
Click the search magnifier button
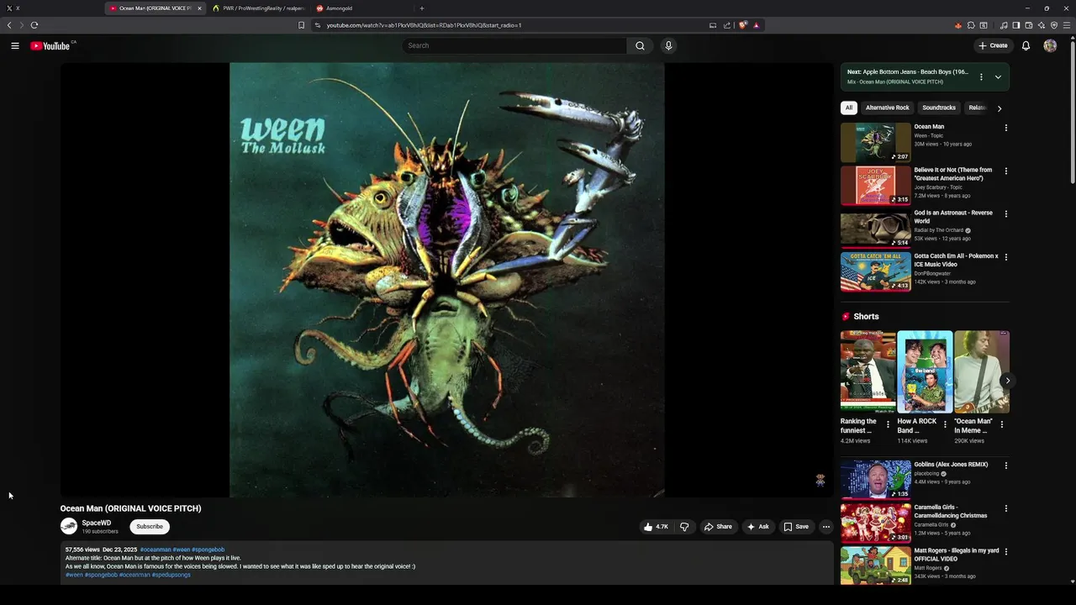[x=640, y=45]
